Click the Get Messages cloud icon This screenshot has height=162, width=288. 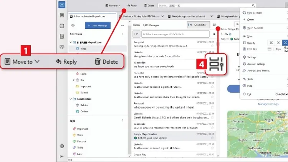pyautogui.click(x=73, y=25)
